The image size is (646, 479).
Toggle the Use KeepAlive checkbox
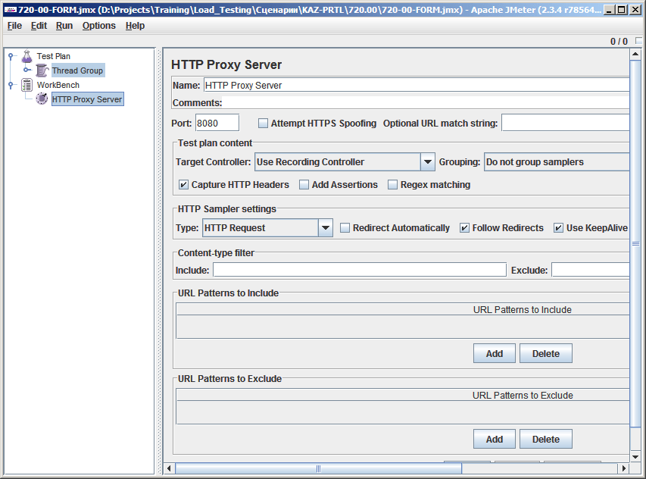558,228
